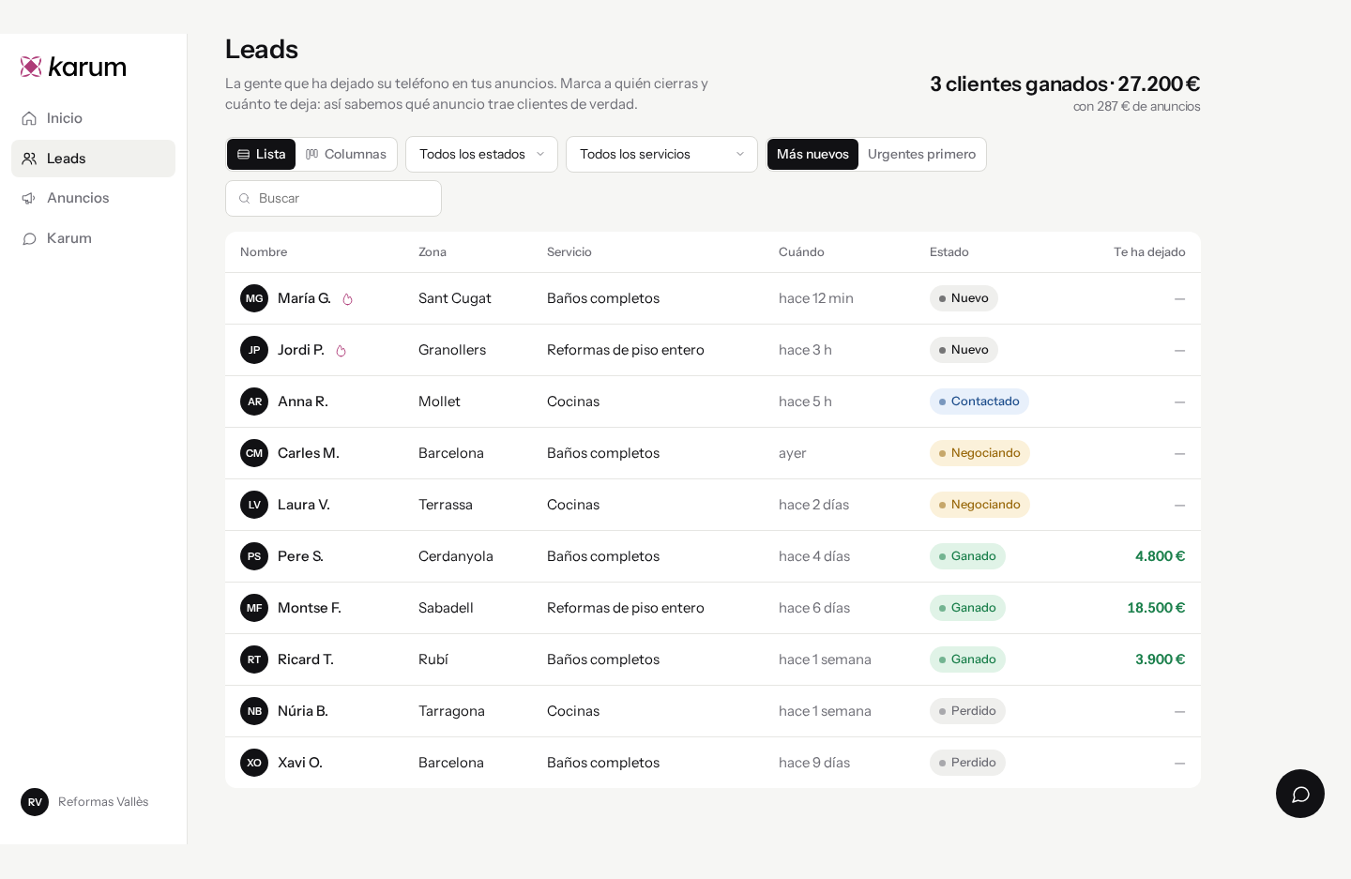Open the Laura V. lead row
Image resolution: width=1351 pixels, height=879 pixels.
713,505
